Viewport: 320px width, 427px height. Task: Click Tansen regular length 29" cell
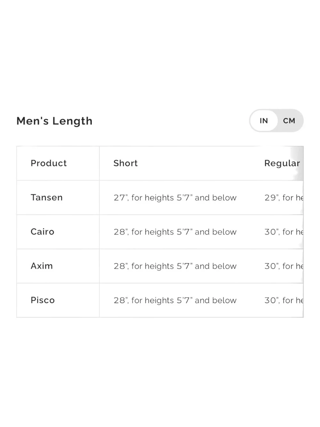[284, 198]
